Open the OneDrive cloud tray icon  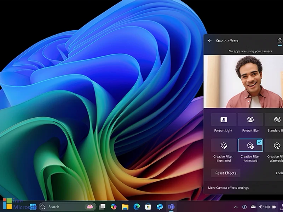click(x=253, y=207)
